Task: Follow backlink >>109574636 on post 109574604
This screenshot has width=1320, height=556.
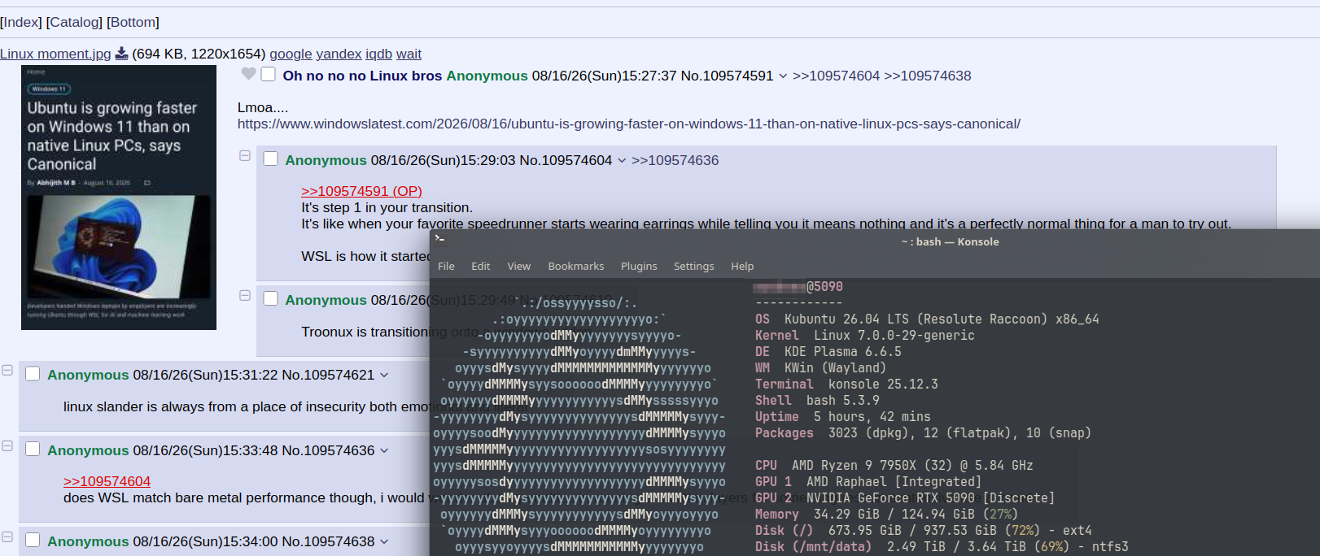Action: point(675,160)
